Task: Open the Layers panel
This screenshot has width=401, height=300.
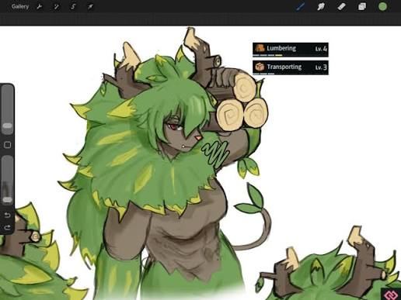Action: (362, 6)
